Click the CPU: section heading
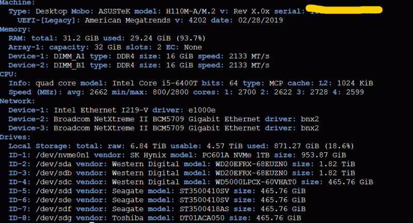Viewport: 413px width, 223px height. [8, 74]
